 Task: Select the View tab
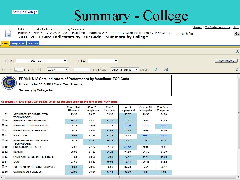pyautogui.click(x=5, y=43)
